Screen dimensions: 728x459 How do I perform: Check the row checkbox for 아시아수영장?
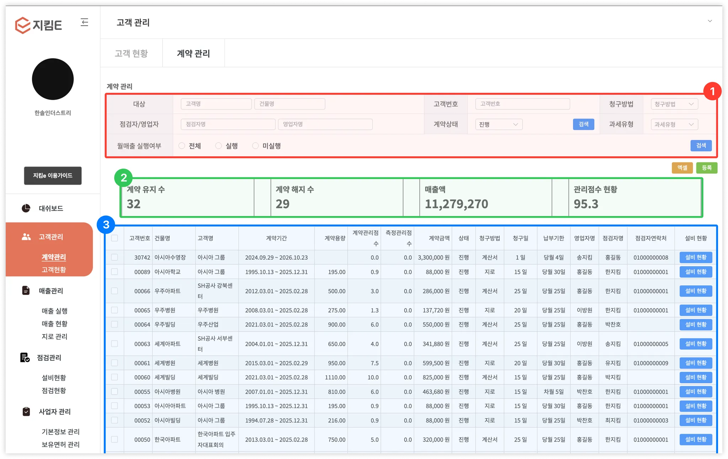pos(114,257)
